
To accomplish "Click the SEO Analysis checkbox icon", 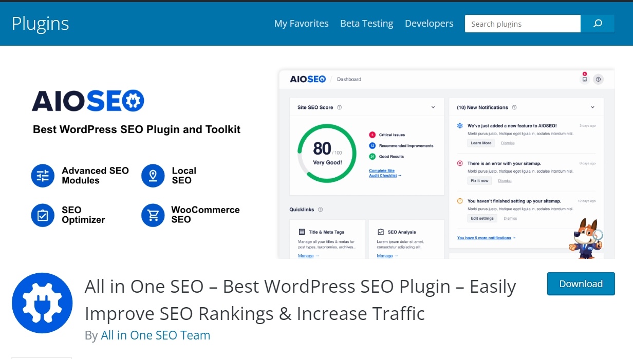I will click(x=381, y=232).
